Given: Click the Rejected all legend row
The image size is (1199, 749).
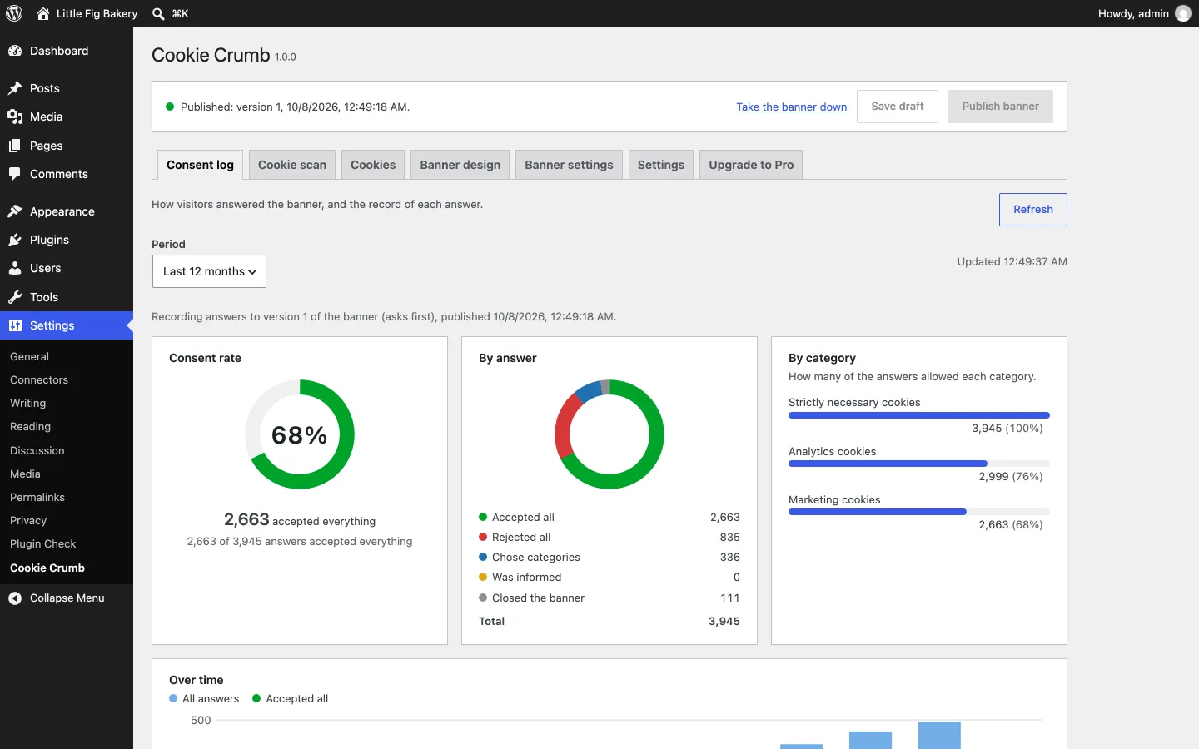Looking at the screenshot, I should tap(609, 537).
